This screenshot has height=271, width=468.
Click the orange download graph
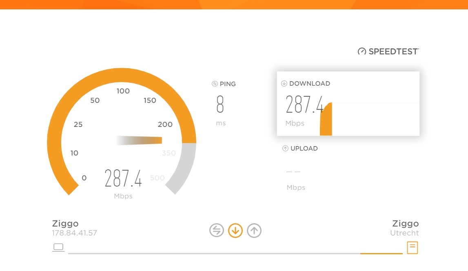point(326,120)
